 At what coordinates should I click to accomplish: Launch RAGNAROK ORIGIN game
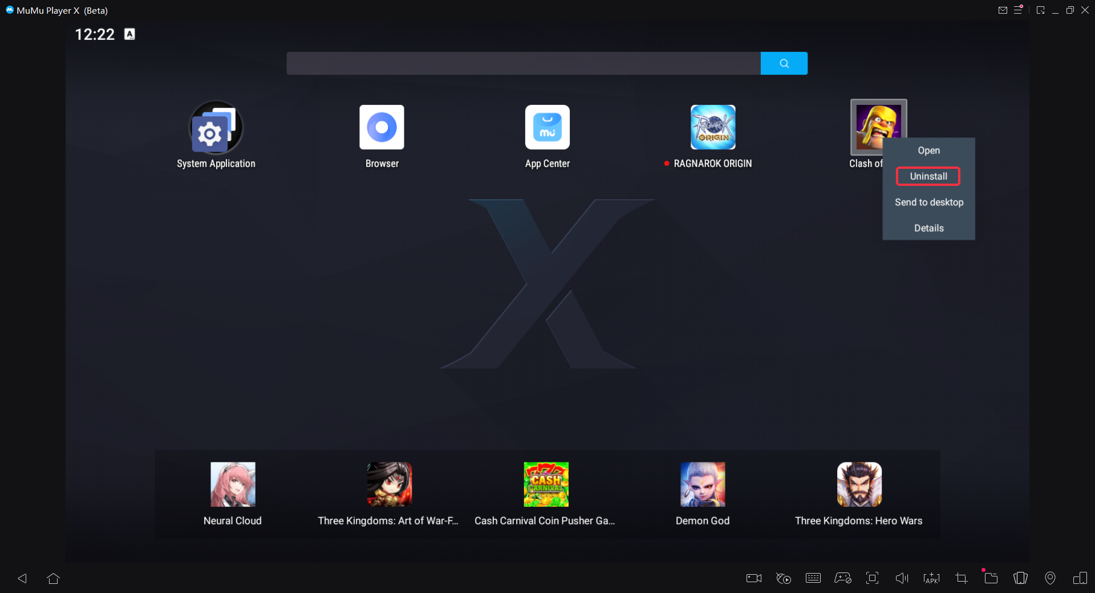tap(713, 127)
